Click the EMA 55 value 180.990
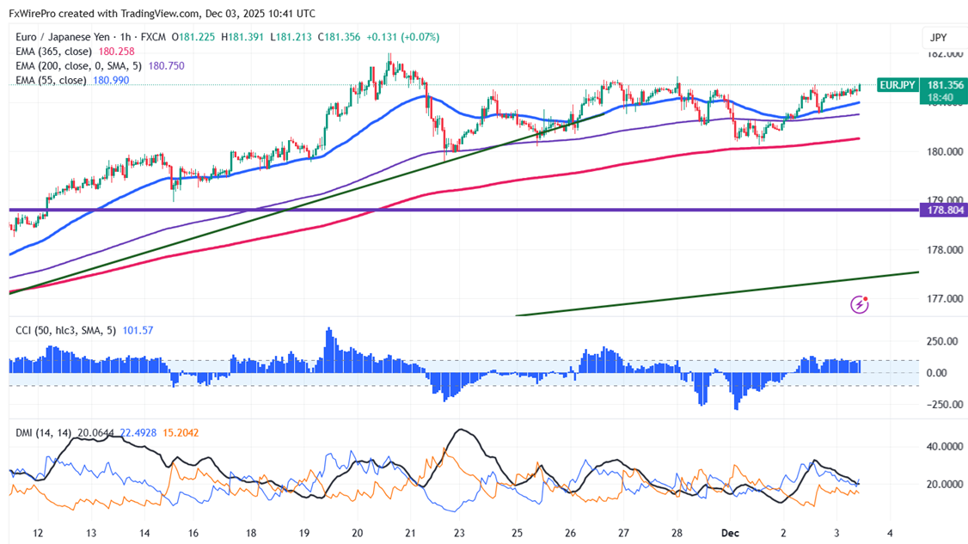The height and width of the screenshot is (544, 968). [111, 80]
